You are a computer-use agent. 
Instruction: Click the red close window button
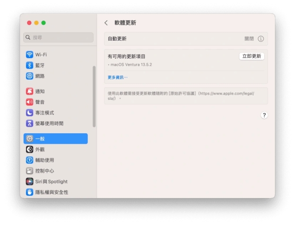29,23
